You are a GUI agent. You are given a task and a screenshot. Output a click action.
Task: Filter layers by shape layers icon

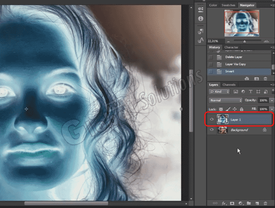(258, 92)
